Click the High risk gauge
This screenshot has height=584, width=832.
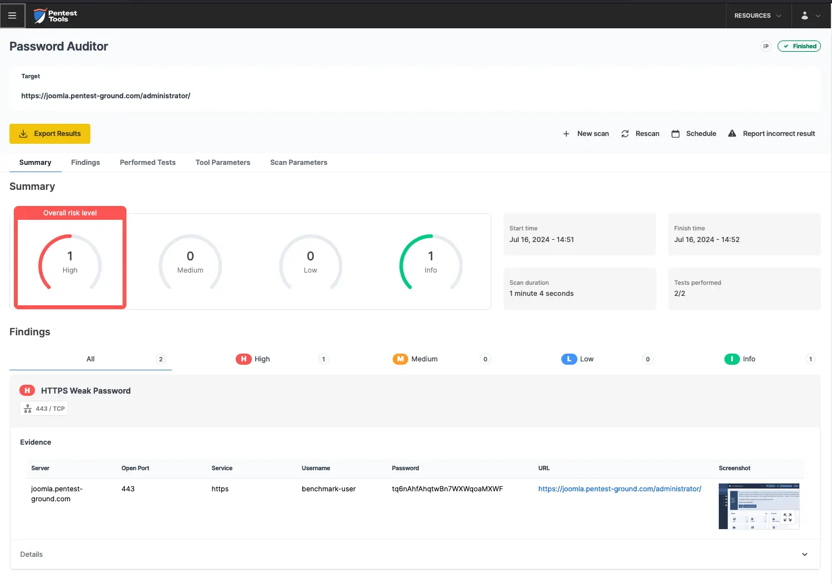coord(70,262)
